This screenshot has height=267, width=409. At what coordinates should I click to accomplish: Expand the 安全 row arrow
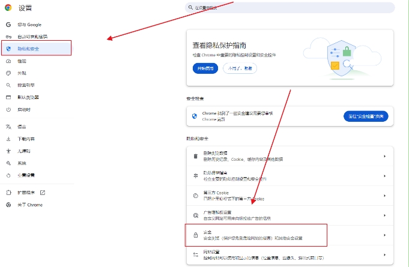click(x=384, y=235)
